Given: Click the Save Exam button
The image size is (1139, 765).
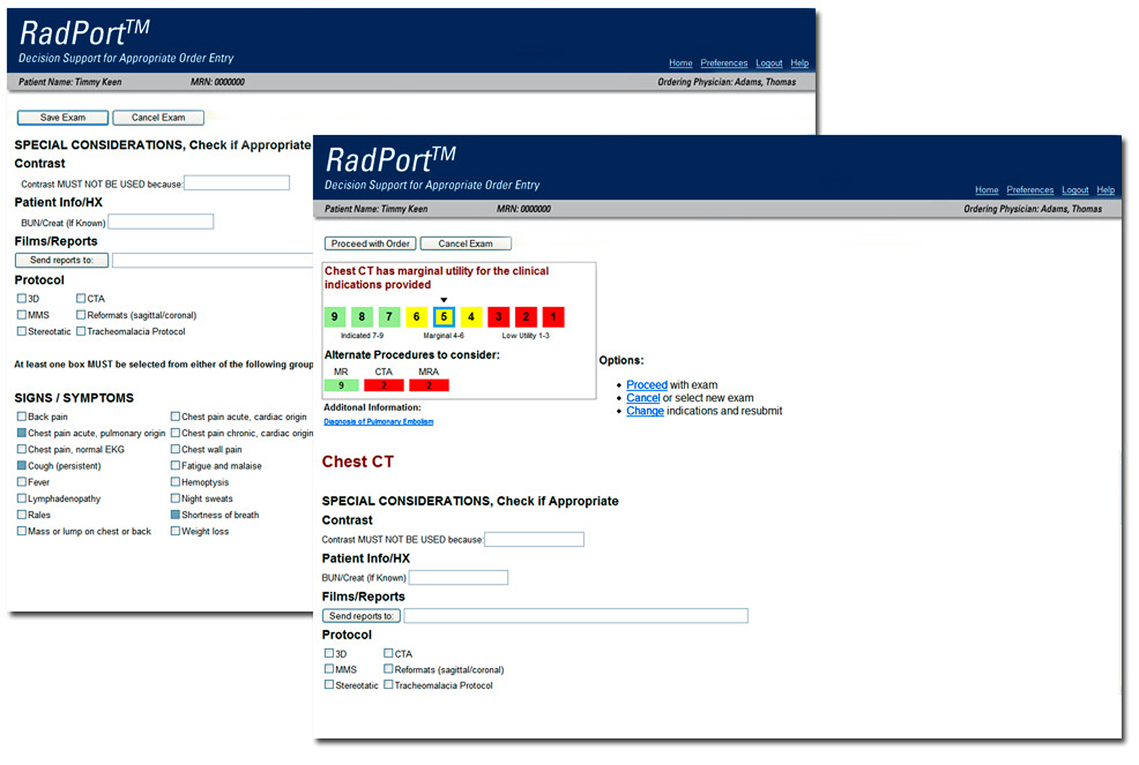Looking at the screenshot, I should click(x=63, y=118).
